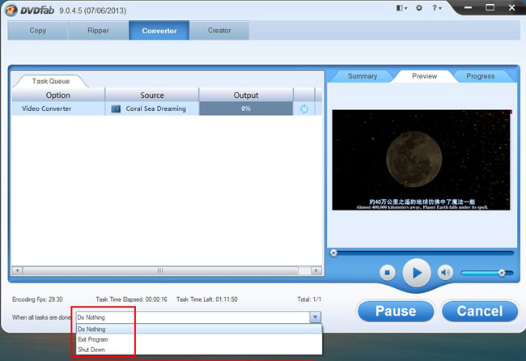Screen dimensions: 526x361
Task: Collapse the when-done dropdown arrow
Action: (x=315, y=317)
